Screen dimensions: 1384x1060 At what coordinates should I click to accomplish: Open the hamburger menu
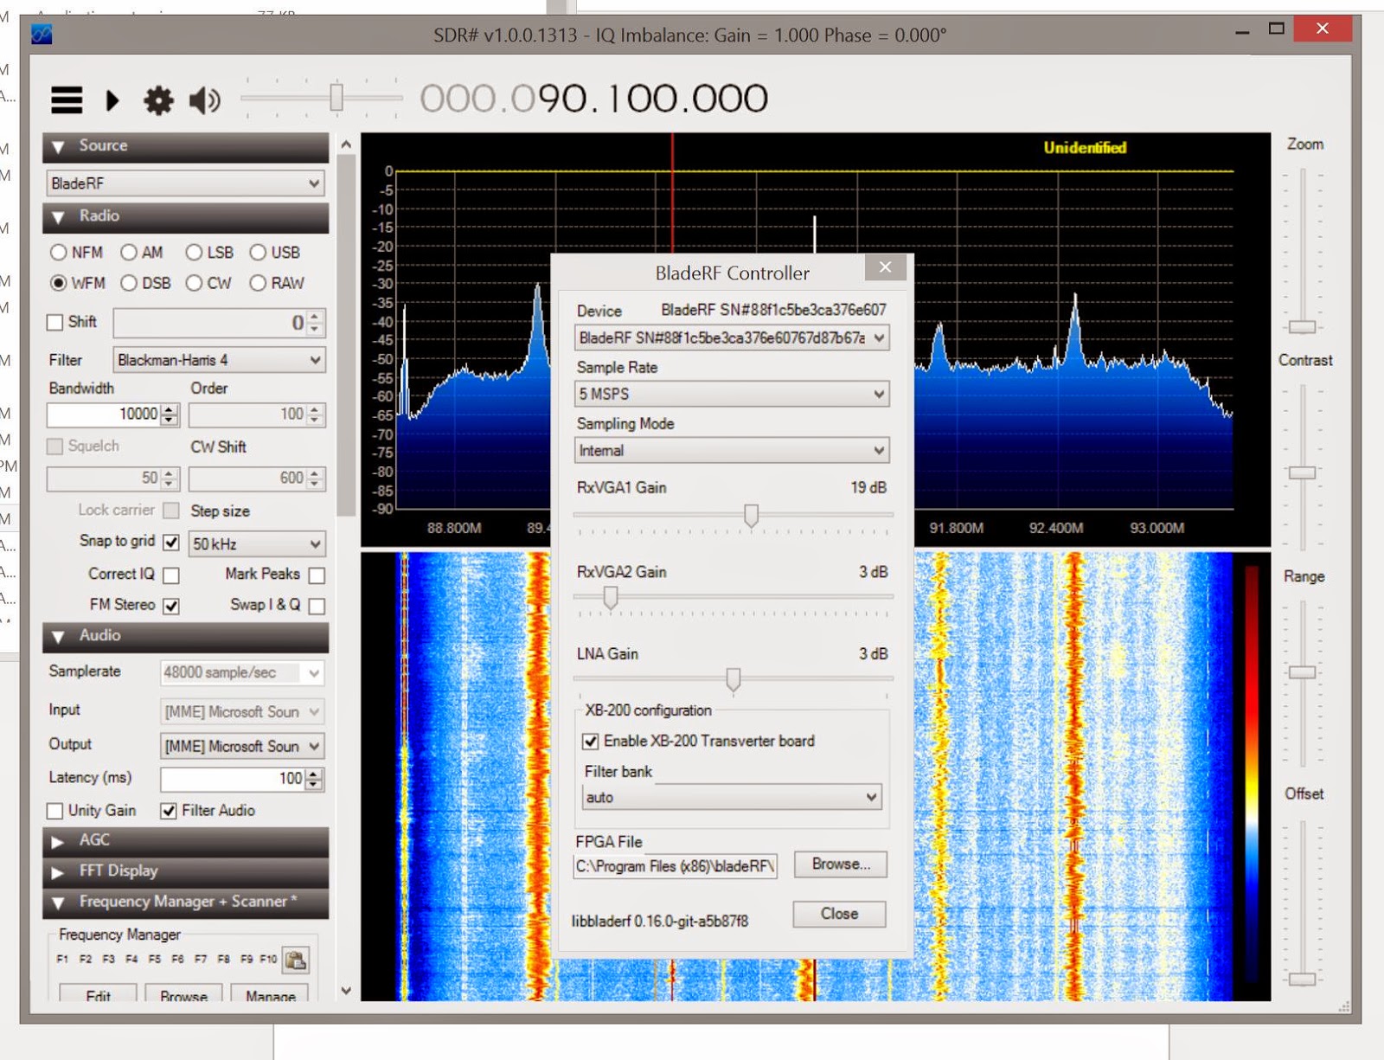tap(66, 100)
